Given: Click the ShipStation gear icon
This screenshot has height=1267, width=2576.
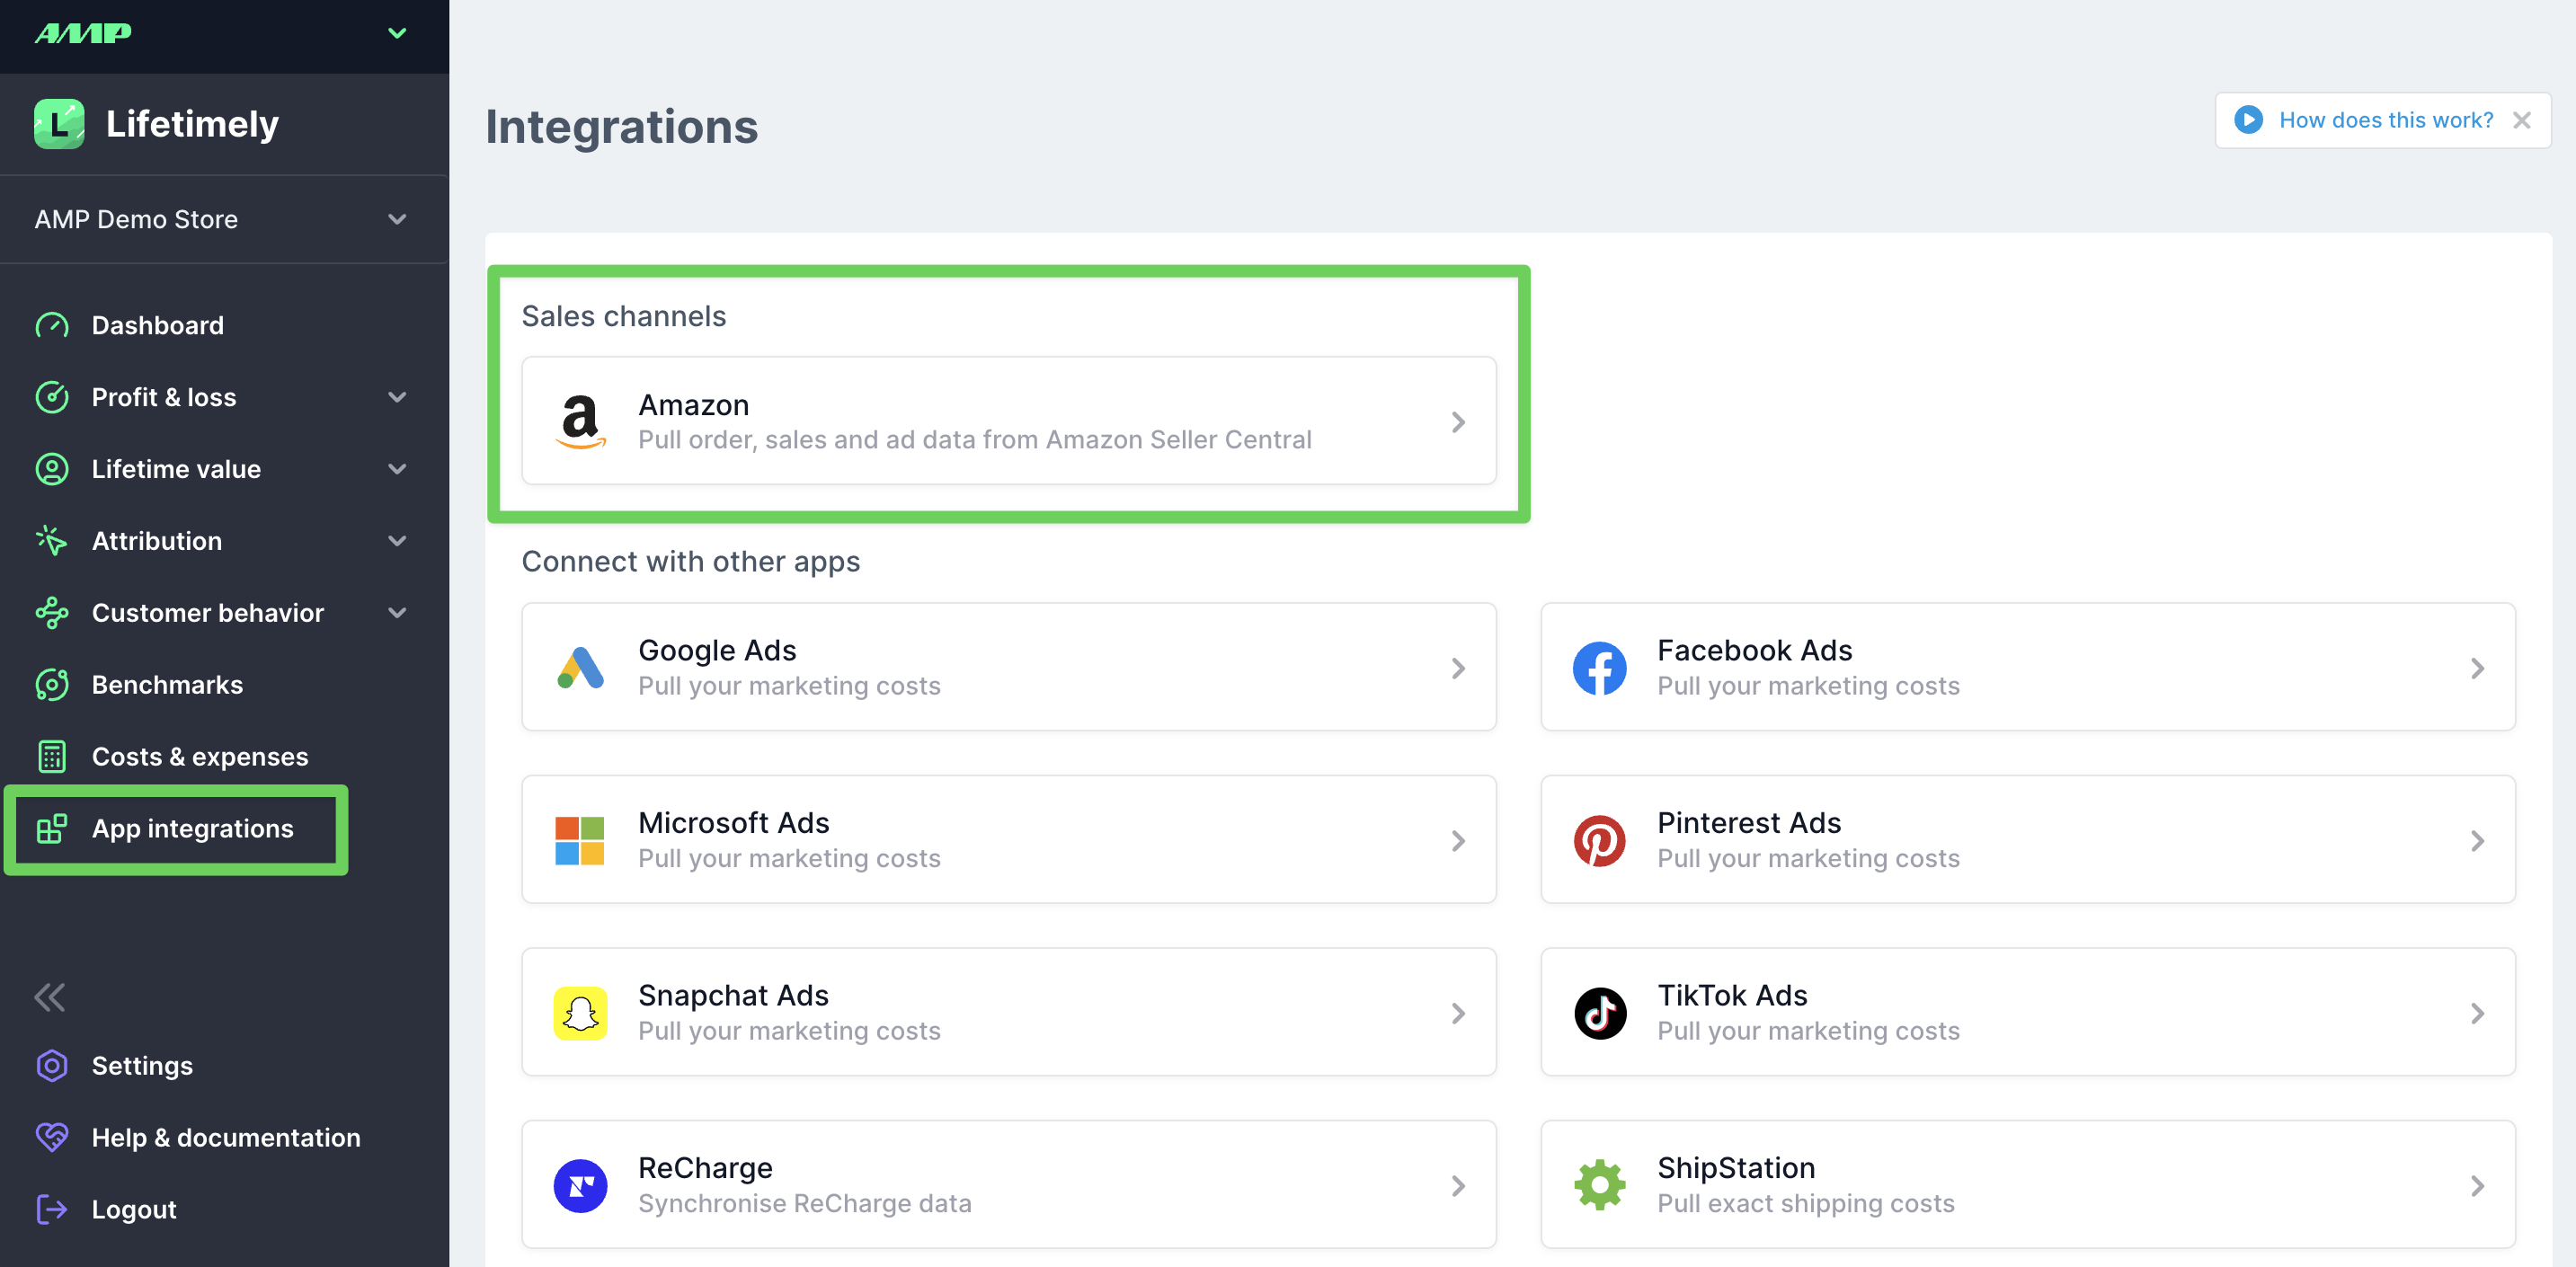Looking at the screenshot, I should (x=1599, y=1186).
